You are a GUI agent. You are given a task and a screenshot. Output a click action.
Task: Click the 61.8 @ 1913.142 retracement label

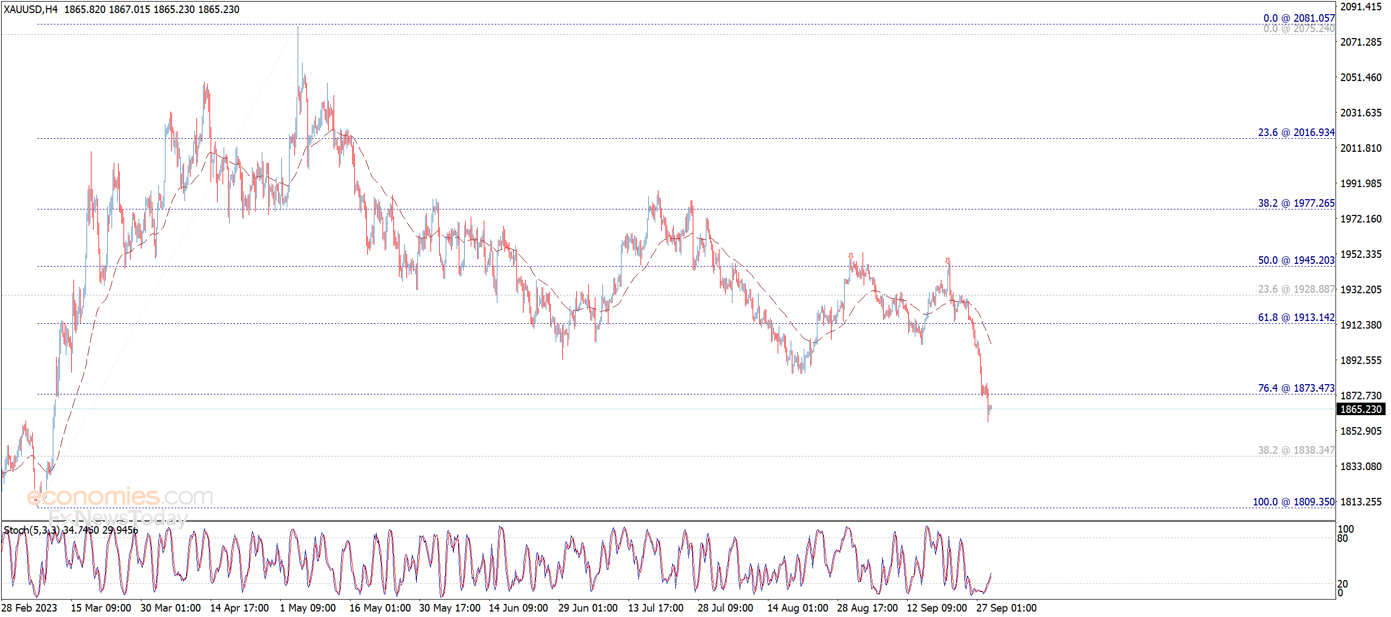pyautogui.click(x=1296, y=317)
